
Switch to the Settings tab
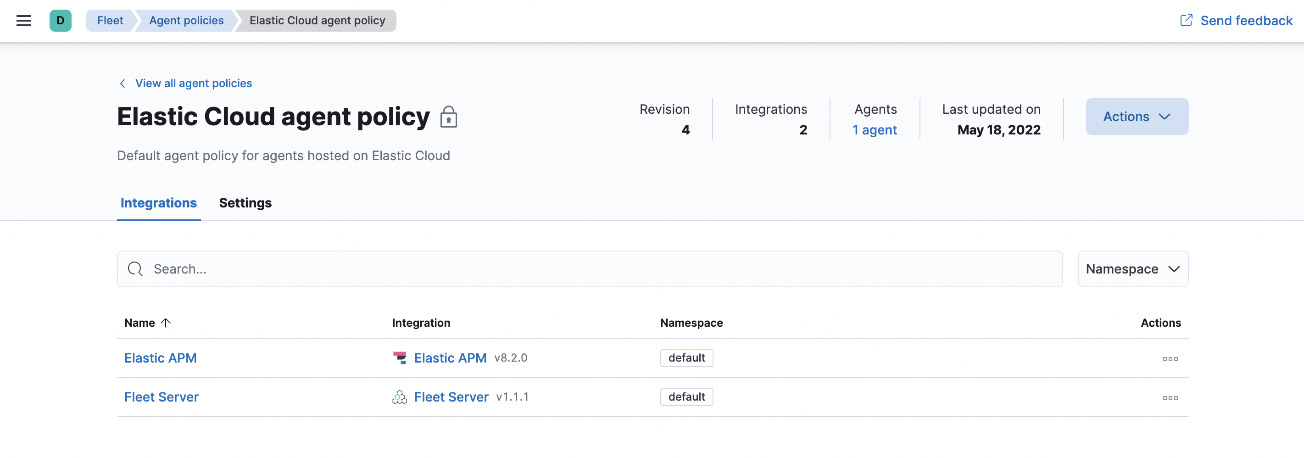245,203
